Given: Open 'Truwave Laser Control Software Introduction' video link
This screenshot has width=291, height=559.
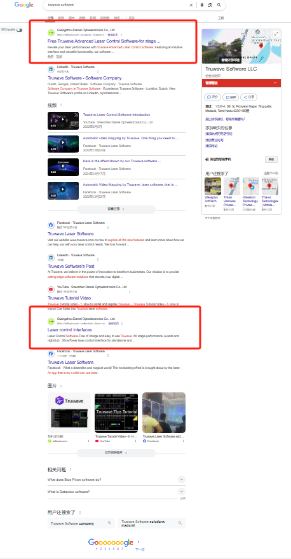Looking at the screenshot, I should click(116, 115).
